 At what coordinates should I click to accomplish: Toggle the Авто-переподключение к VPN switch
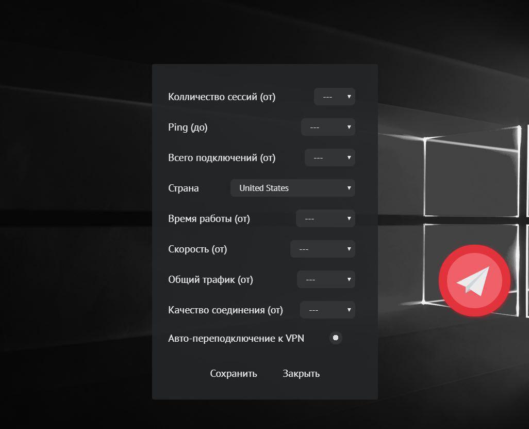[x=336, y=338]
